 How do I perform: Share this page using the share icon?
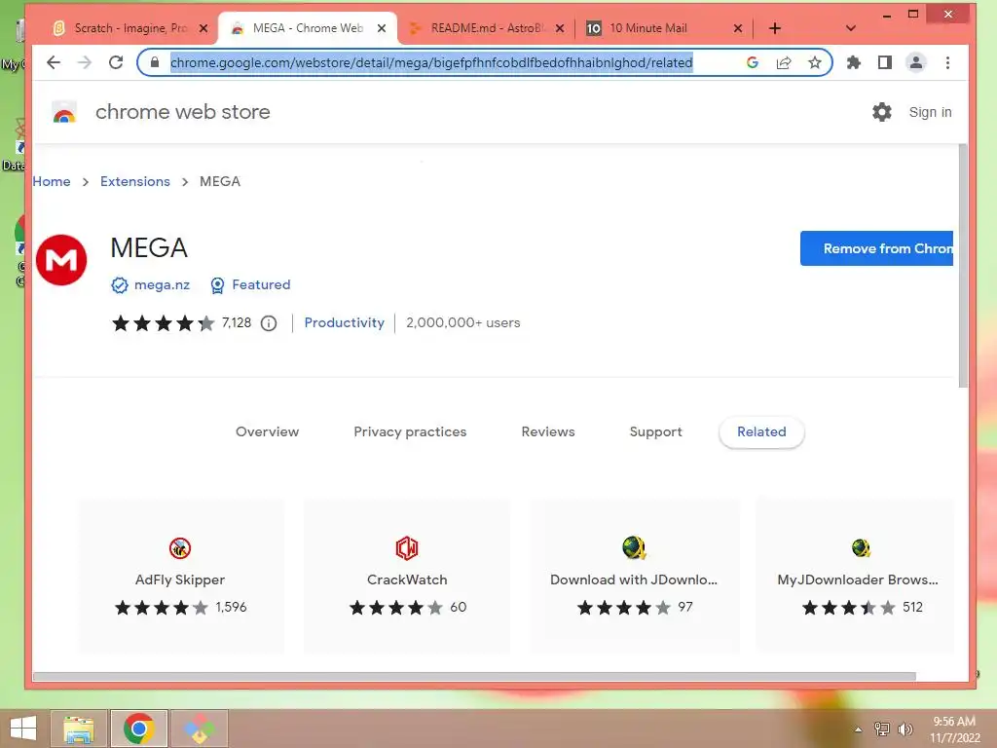(784, 62)
